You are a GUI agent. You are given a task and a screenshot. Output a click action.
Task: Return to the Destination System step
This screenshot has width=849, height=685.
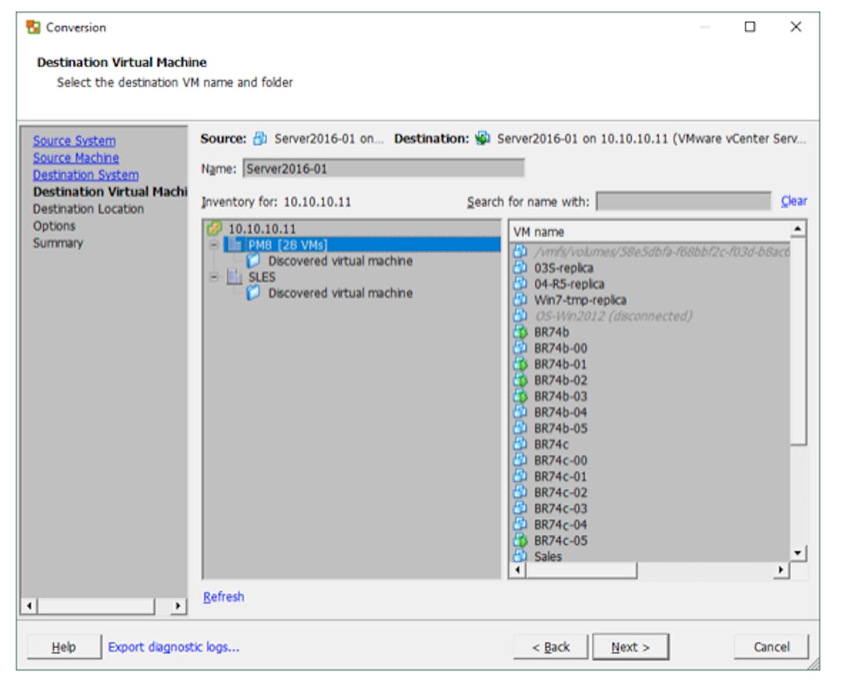point(86,175)
